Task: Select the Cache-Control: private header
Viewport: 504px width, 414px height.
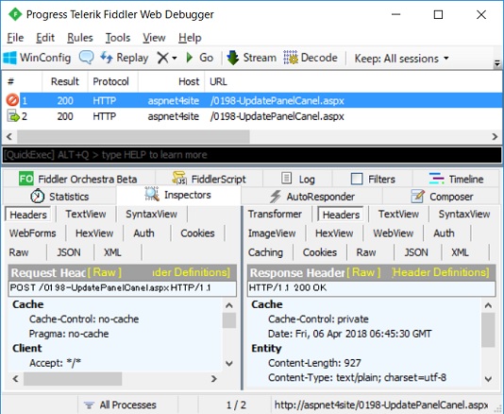Action: pyautogui.click(x=318, y=319)
